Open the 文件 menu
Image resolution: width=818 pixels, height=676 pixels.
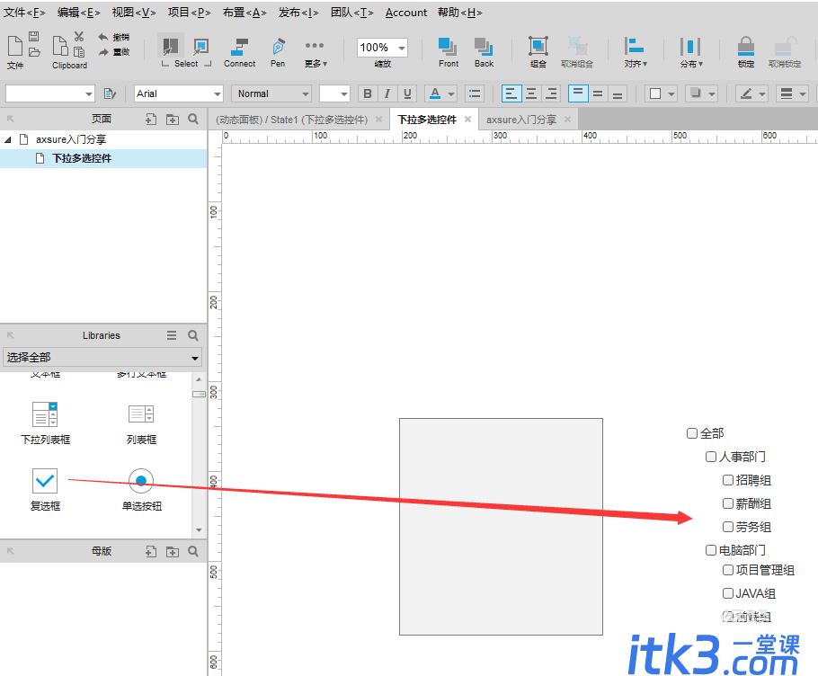[x=24, y=13]
